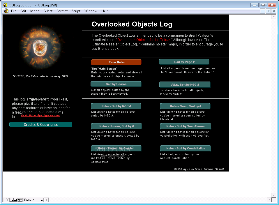Open Credits & Copyrights

[41, 124]
